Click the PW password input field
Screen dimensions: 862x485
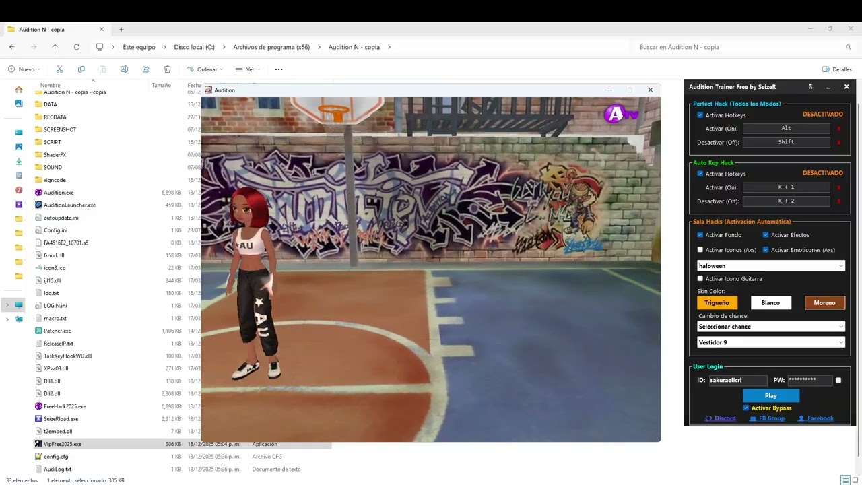[810, 381]
